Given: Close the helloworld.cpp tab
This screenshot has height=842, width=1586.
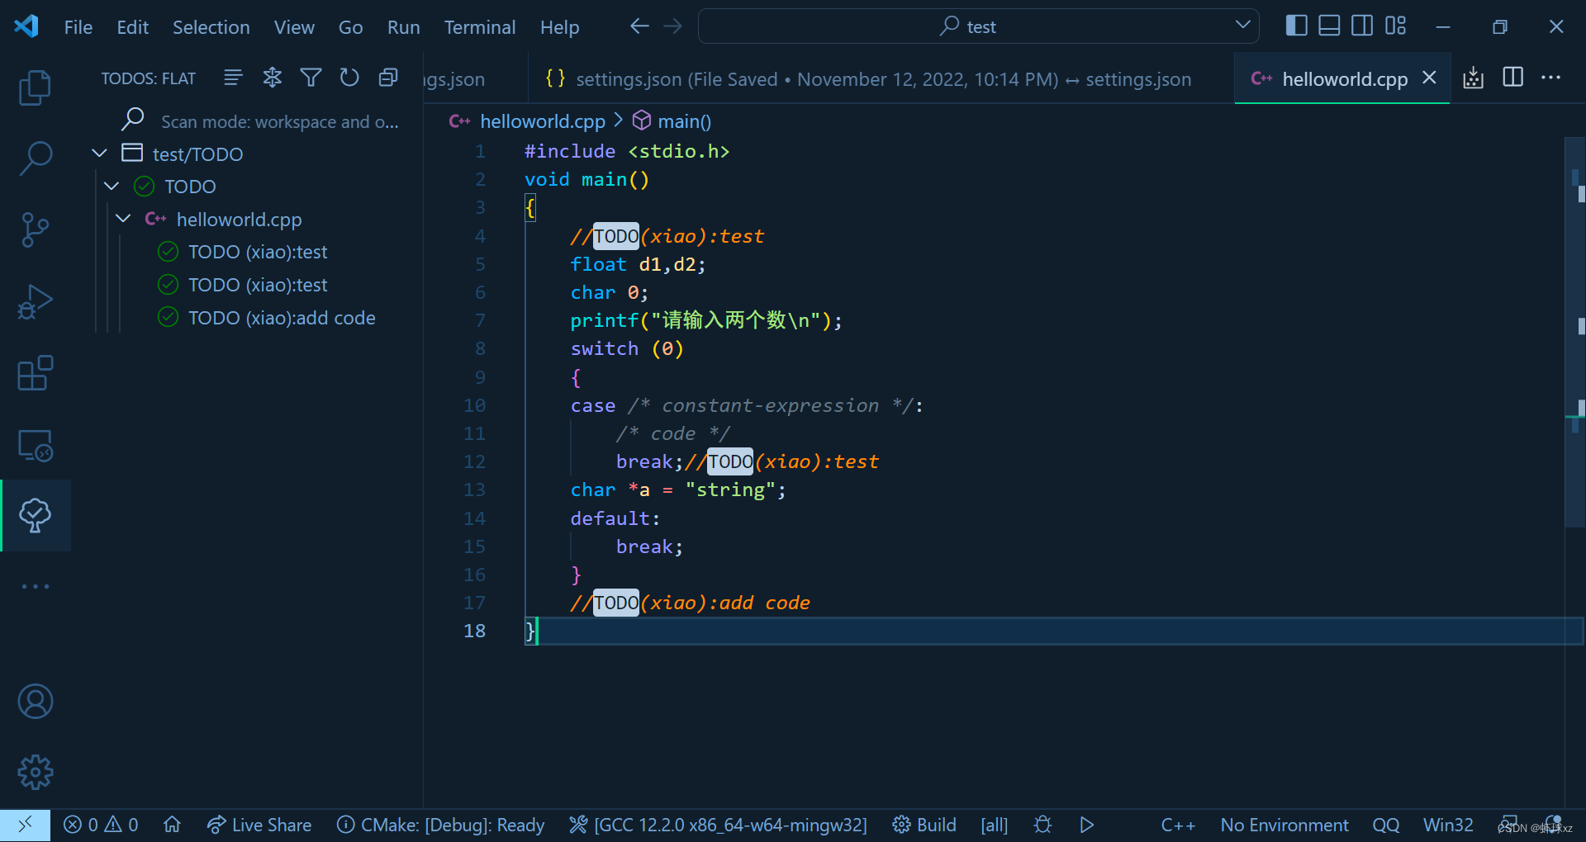Looking at the screenshot, I should click(1429, 78).
